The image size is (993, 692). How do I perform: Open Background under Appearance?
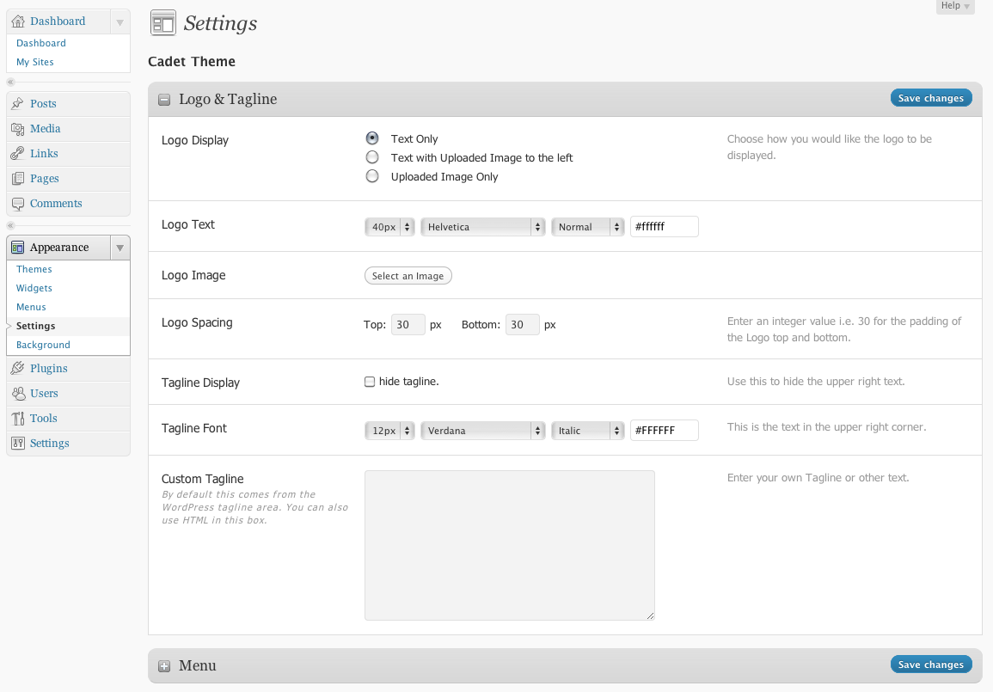[x=43, y=345]
